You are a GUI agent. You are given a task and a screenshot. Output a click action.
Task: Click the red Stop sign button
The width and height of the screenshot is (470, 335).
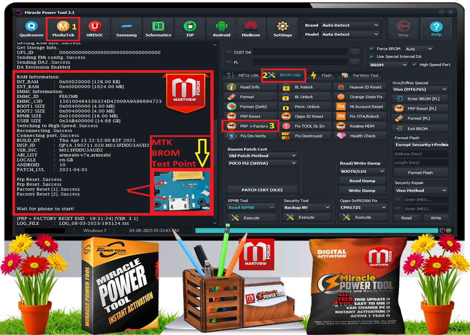[403, 29]
